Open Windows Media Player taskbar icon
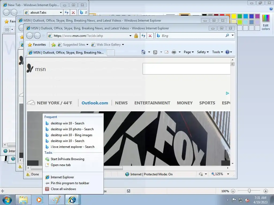This screenshot has width=274, height=205. pos(39,200)
